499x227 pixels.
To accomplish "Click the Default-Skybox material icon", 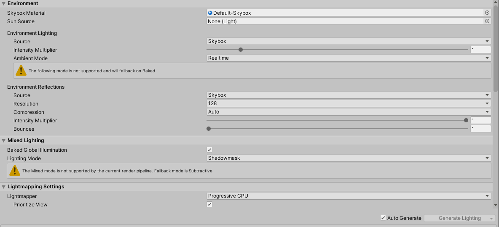I will click(210, 13).
